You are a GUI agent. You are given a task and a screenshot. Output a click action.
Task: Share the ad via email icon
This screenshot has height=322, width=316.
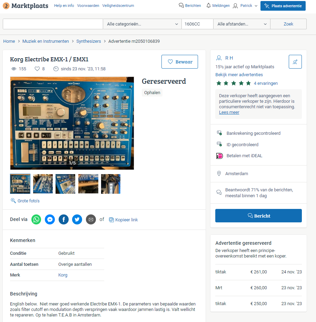(x=91, y=220)
